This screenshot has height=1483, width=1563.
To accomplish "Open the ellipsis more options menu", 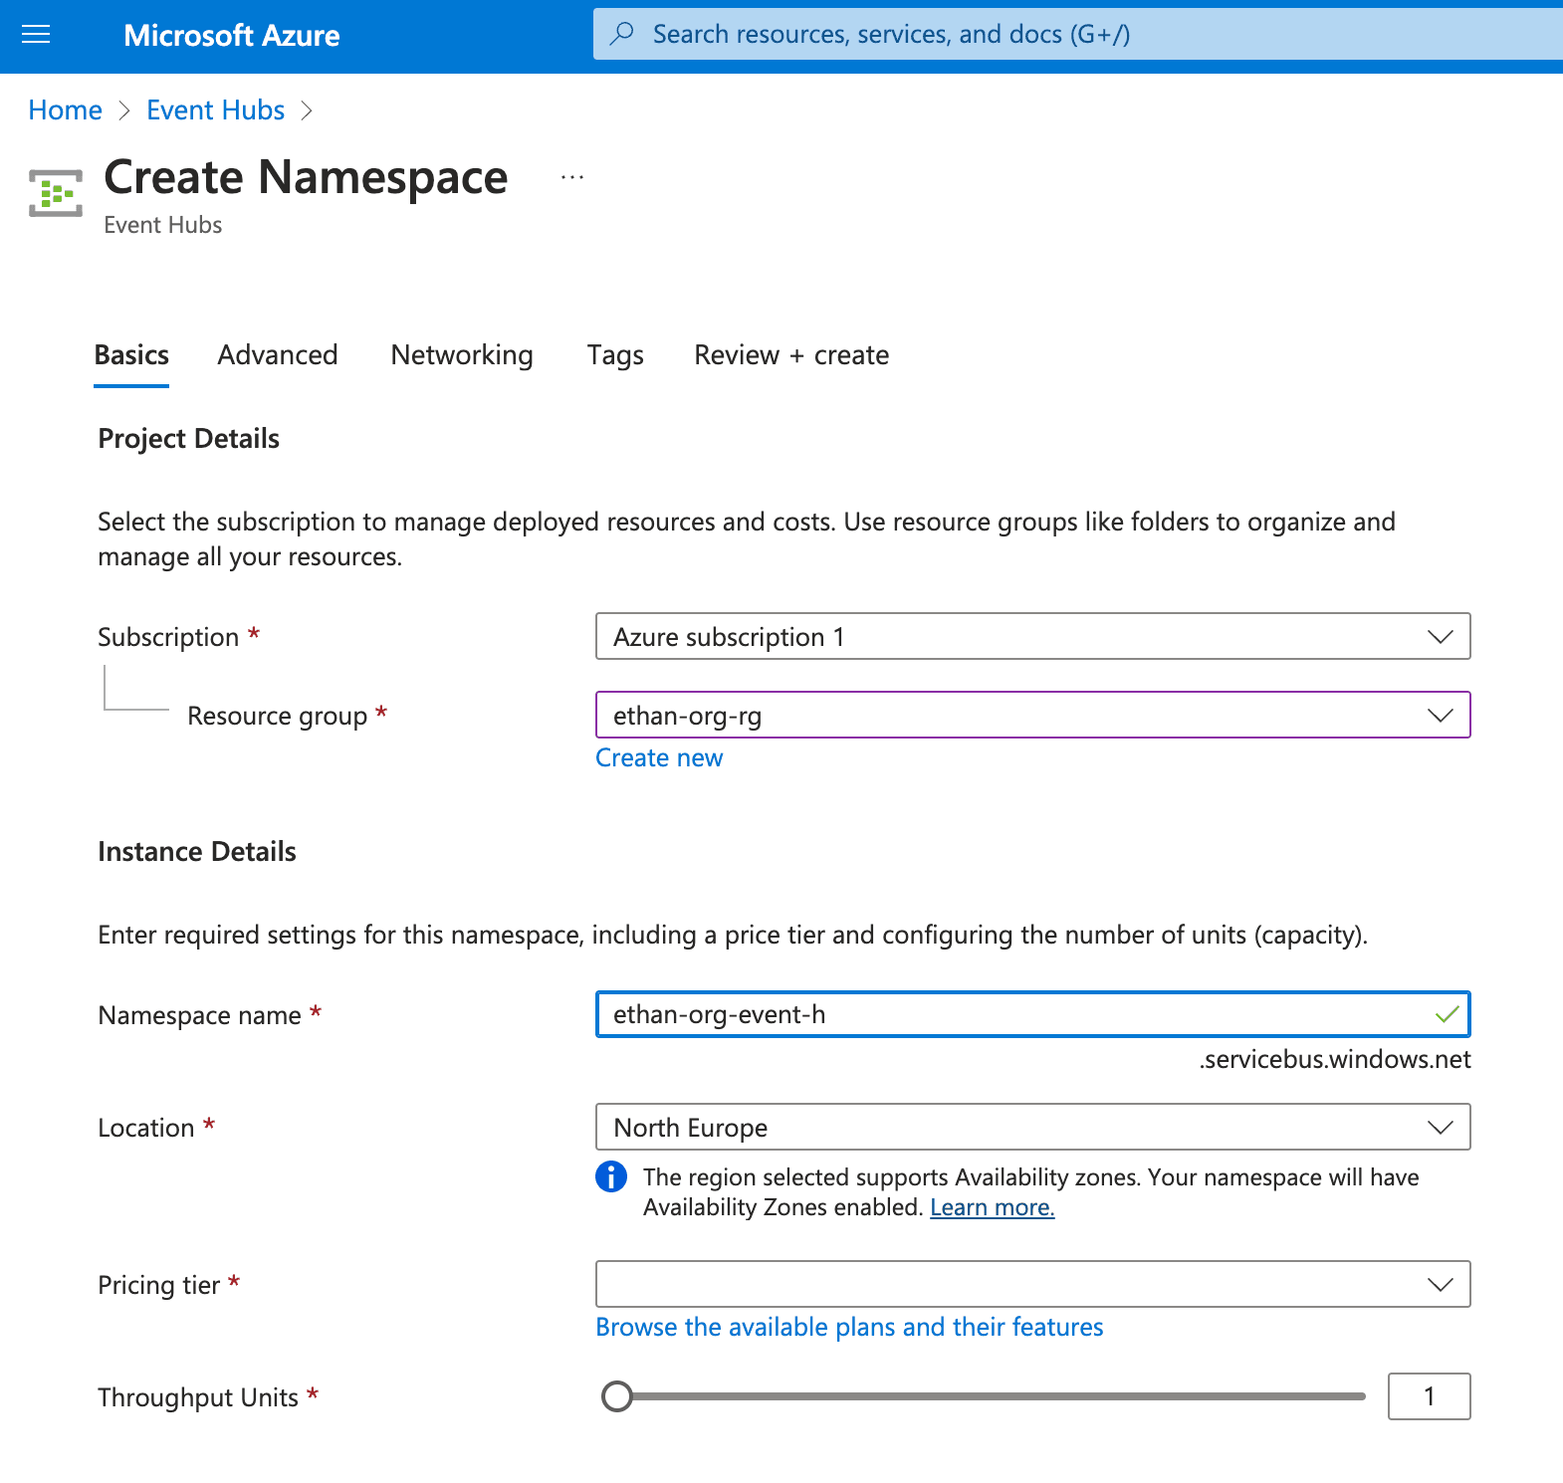I will coord(572,177).
